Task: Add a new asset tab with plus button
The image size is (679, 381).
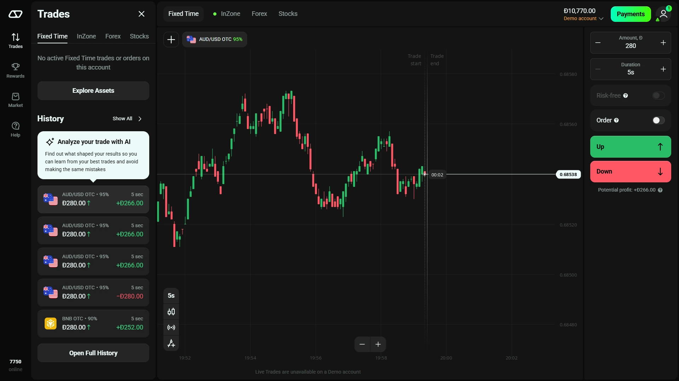Action: click(x=171, y=40)
